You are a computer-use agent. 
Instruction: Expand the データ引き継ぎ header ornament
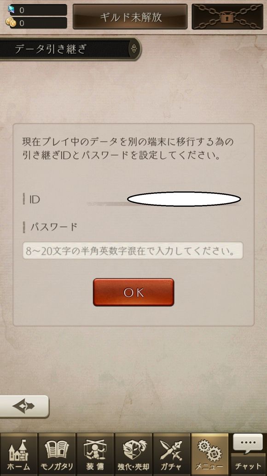134,48
